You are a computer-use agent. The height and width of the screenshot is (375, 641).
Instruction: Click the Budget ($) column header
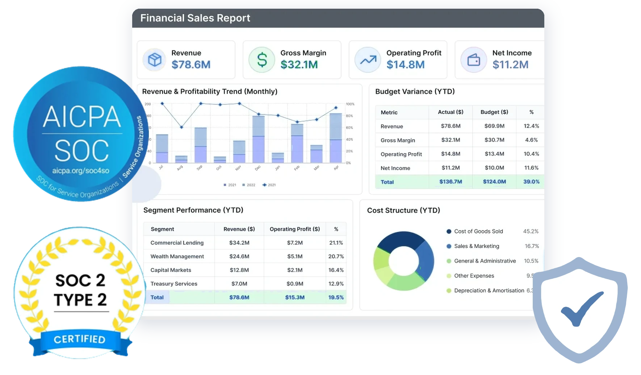[x=494, y=112]
